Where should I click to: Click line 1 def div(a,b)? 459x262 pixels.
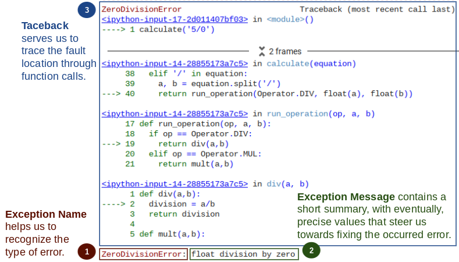pos(165,194)
